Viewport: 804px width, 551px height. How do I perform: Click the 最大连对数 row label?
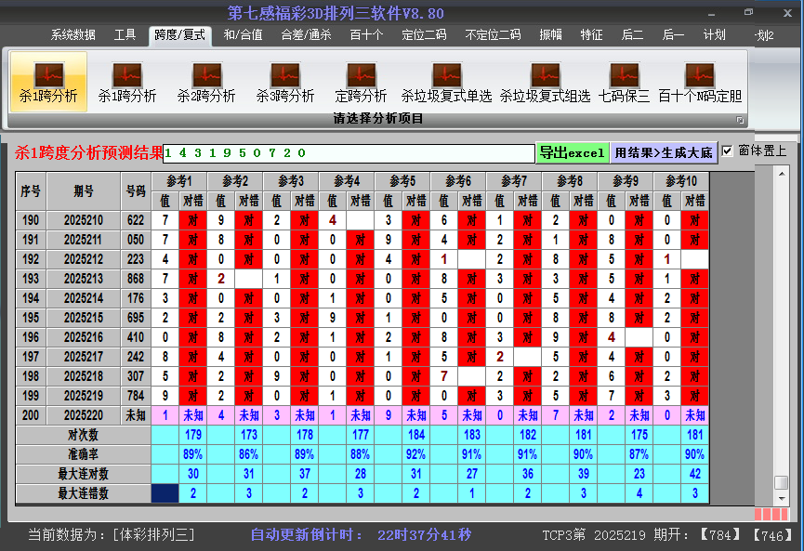point(83,474)
